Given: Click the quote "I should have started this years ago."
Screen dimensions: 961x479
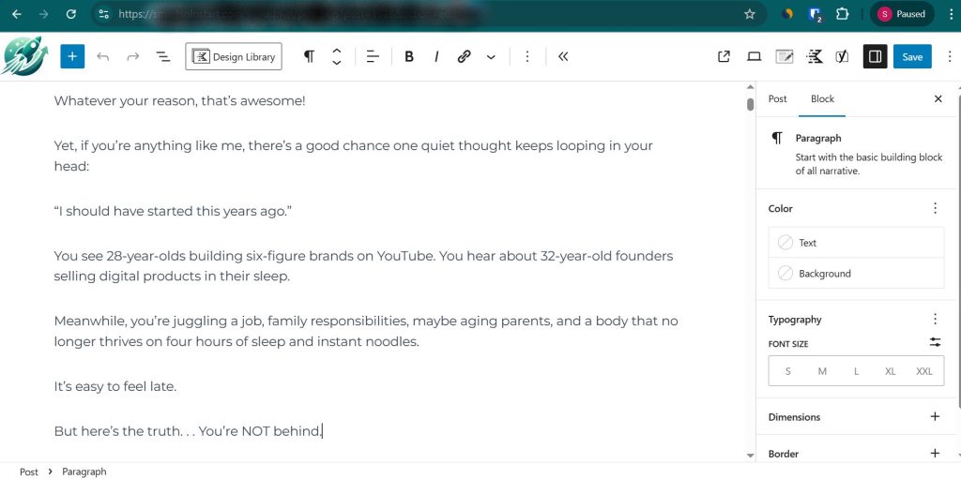Looking at the screenshot, I should click(173, 211).
